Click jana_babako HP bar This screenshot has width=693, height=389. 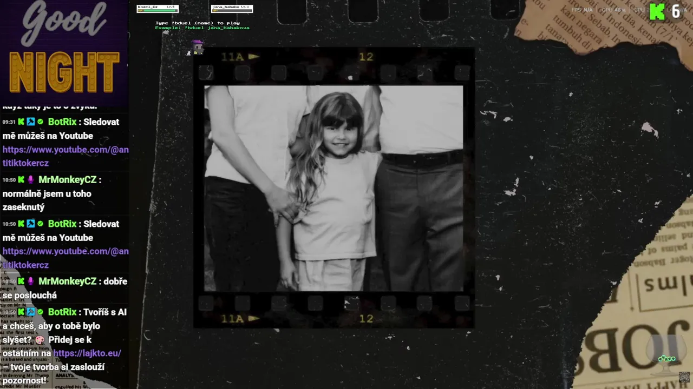232,10
